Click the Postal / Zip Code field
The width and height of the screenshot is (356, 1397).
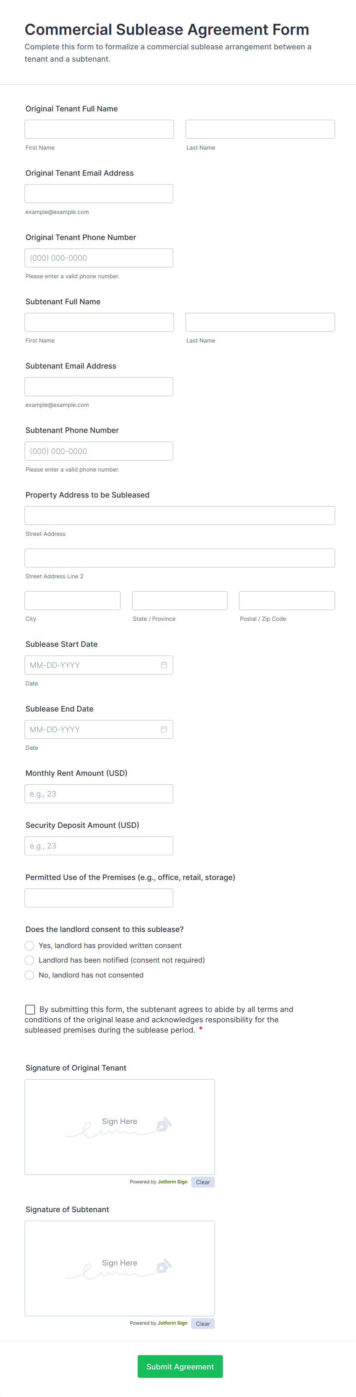click(x=287, y=601)
